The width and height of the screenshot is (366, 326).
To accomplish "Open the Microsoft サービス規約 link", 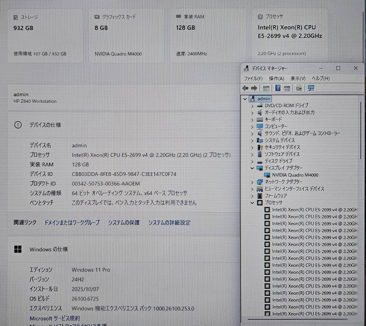I will tap(55, 318).
